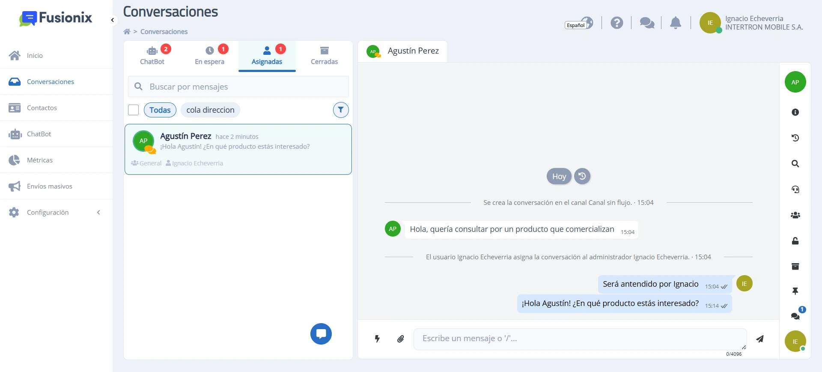Screen dimensions: 822x372
Task: Click the home breadcrumb icon
Action: click(x=127, y=32)
